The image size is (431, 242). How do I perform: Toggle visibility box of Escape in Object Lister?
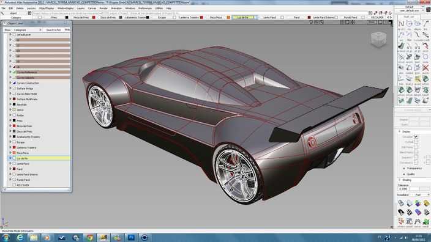pos(14,142)
